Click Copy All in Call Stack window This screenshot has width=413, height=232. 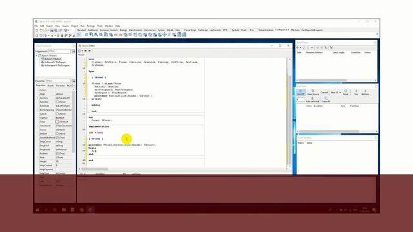326,99
